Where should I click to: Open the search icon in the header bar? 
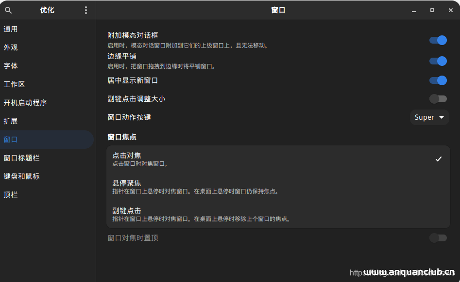(x=8, y=10)
